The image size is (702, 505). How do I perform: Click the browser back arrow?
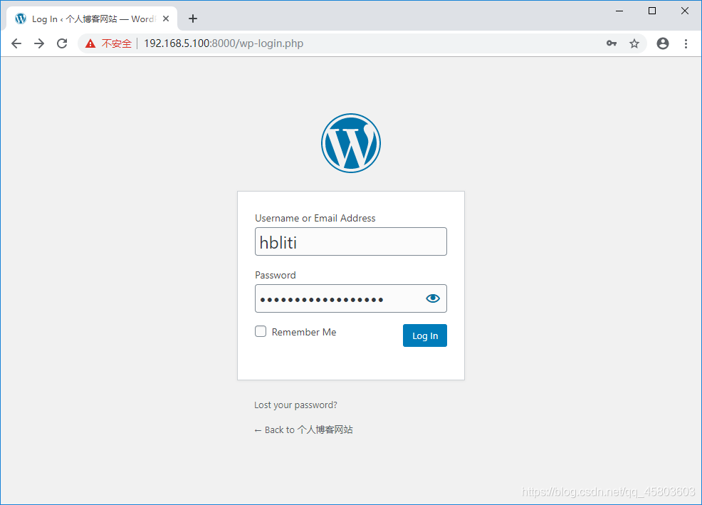coord(16,43)
